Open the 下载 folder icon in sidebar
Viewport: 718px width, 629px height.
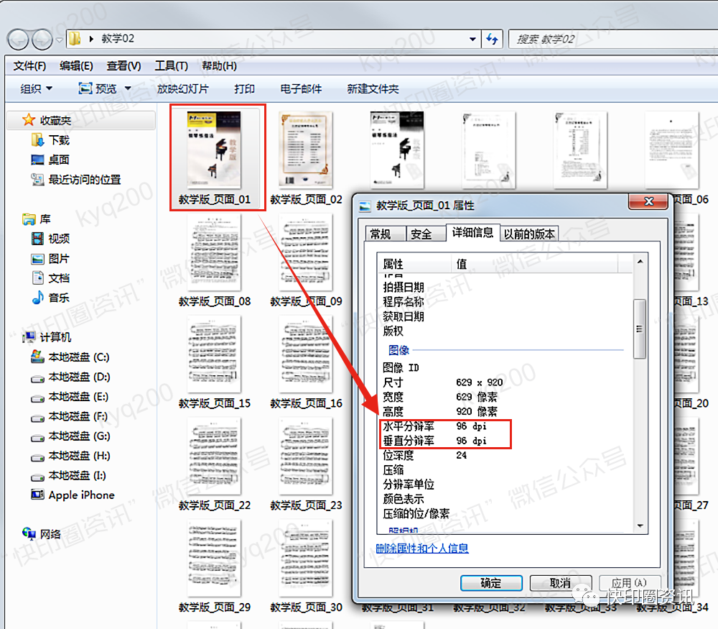tap(37, 140)
